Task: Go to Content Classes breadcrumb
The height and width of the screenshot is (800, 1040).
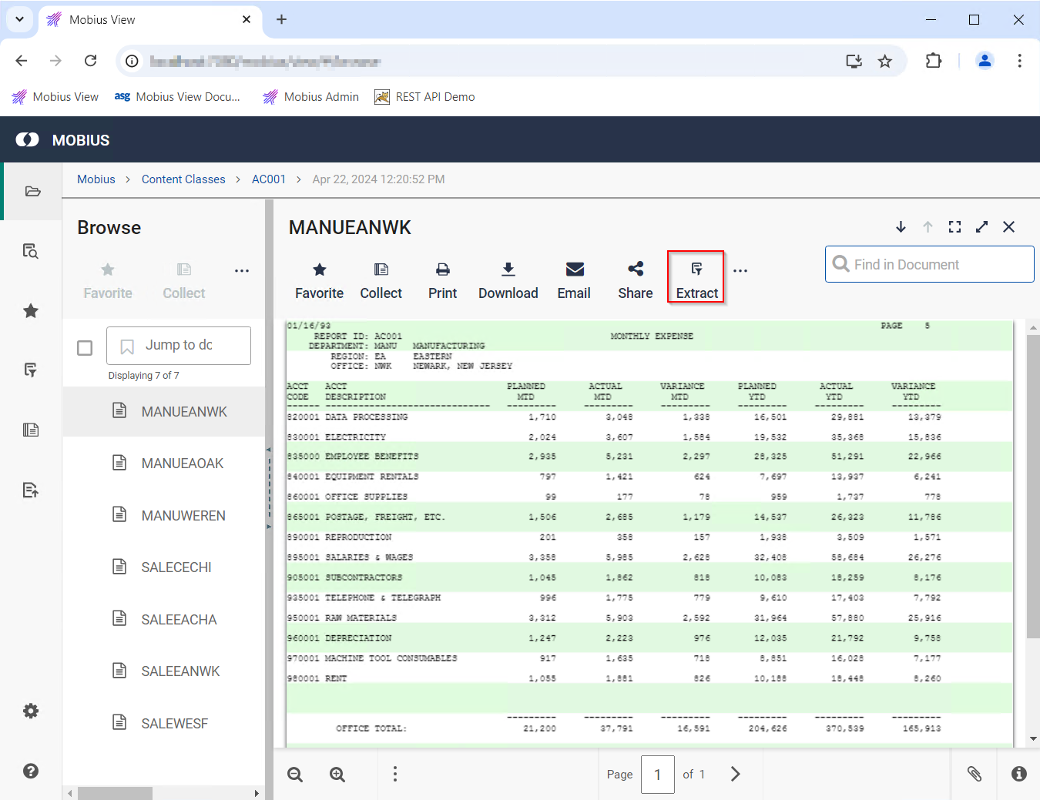Action: coord(183,179)
